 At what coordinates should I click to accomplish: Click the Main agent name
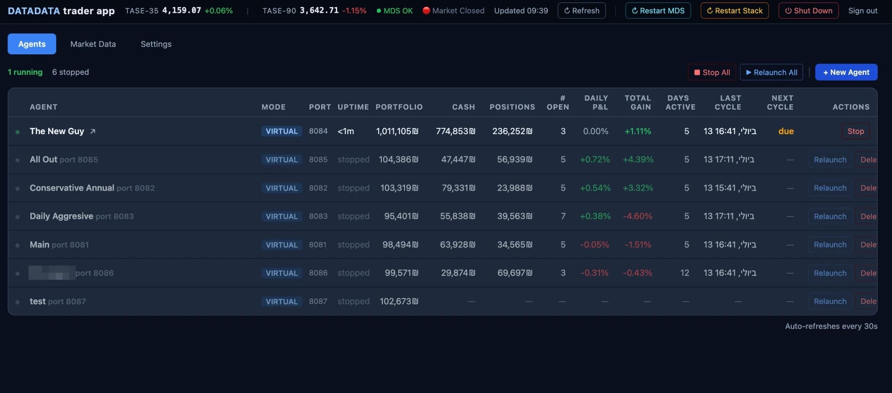pos(39,244)
